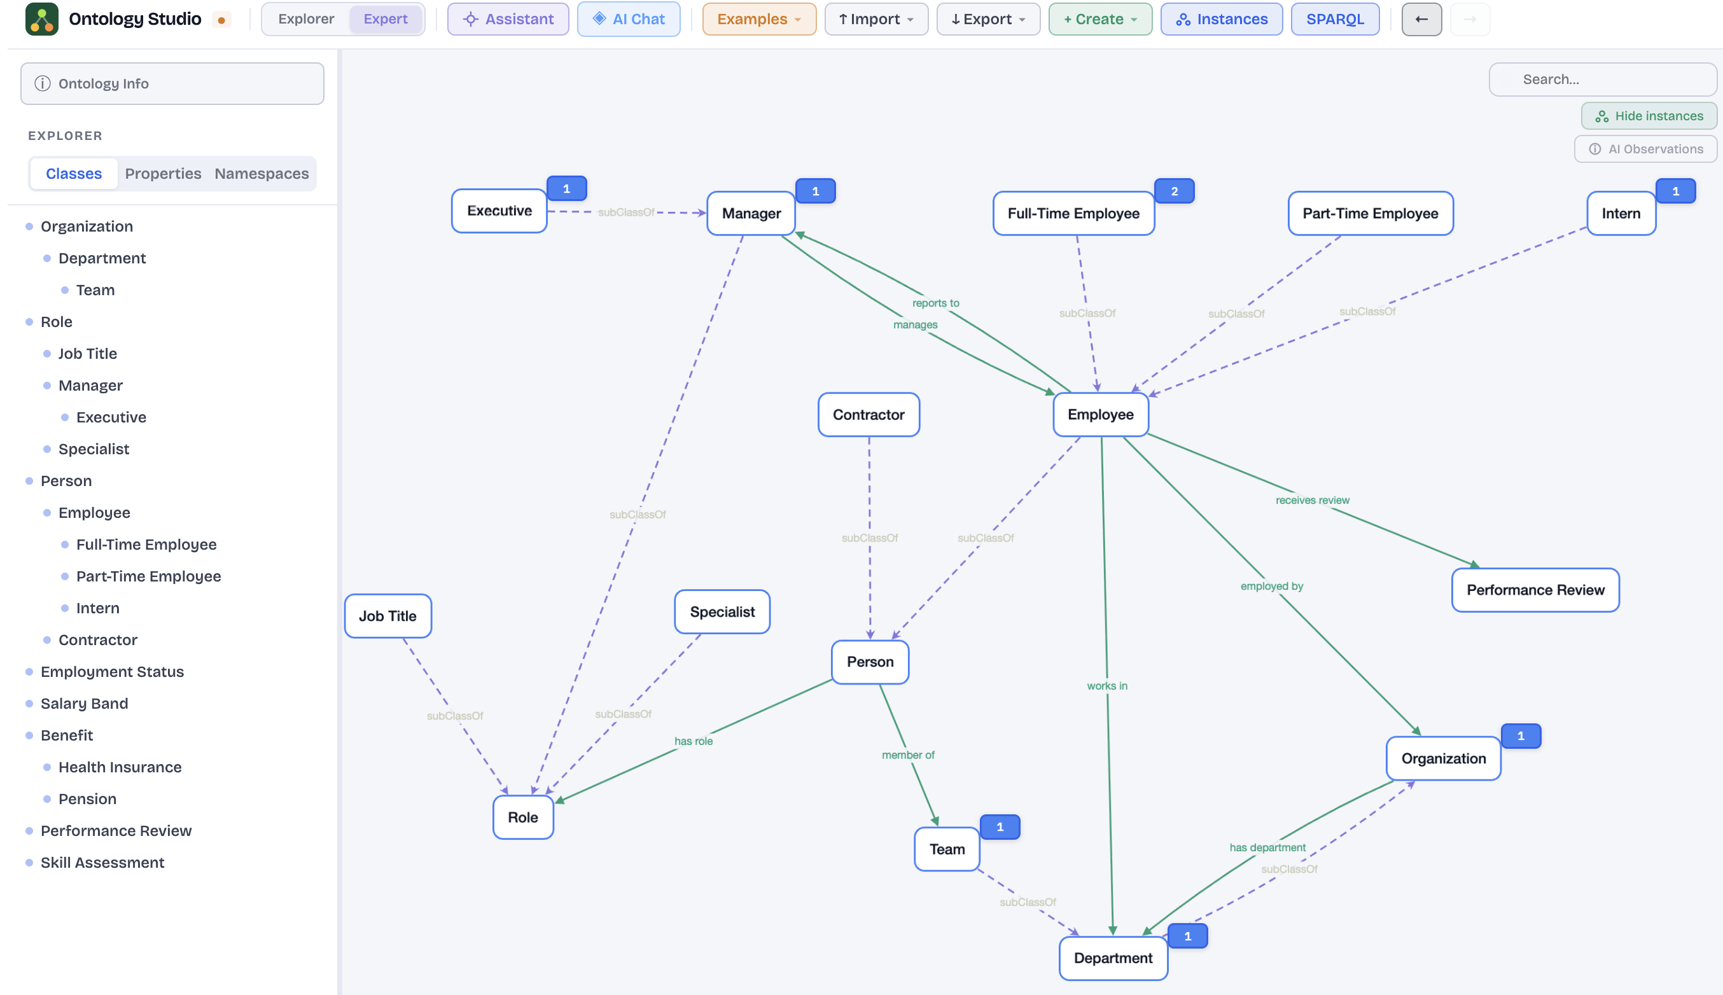Image resolution: width=1723 pixels, height=995 pixels.
Task: Click the instance count badge on Organization
Action: click(1521, 737)
